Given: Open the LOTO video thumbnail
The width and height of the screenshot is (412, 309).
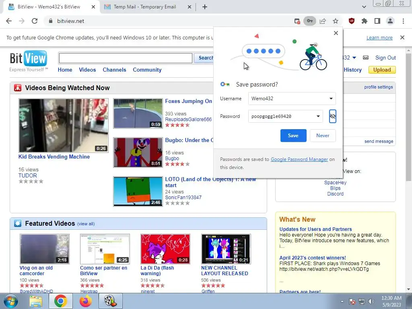Looking at the screenshot, I should [x=138, y=192].
